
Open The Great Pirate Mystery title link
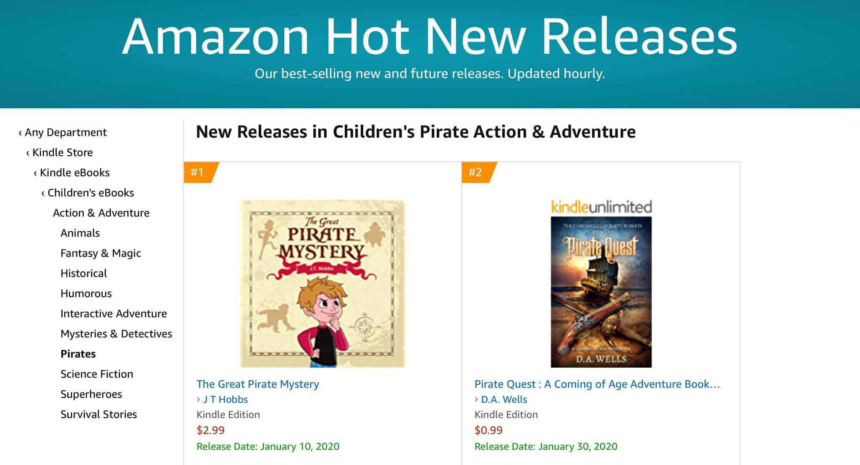257,384
